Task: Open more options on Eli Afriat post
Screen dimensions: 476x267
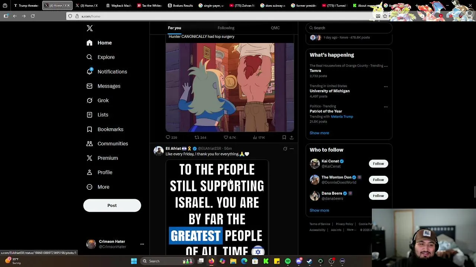Action: 292,149
